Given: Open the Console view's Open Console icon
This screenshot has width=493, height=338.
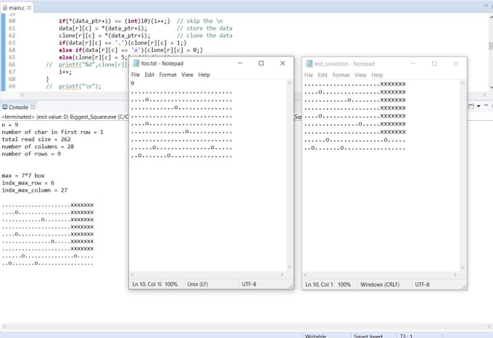Looking at the screenshot, I should pos(471,106).
